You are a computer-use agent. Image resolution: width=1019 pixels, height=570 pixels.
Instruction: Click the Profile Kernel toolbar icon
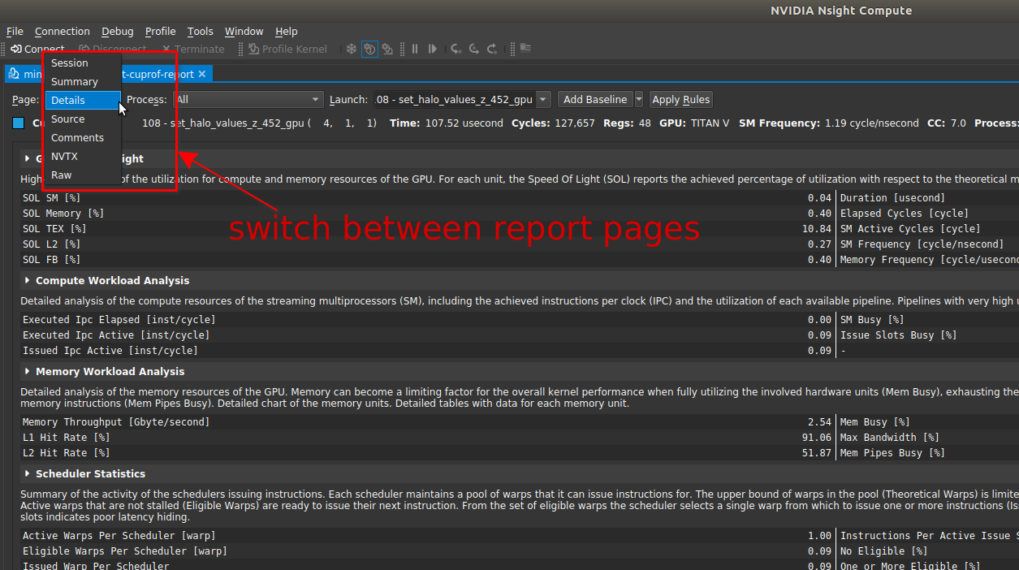tap(254, 50)
